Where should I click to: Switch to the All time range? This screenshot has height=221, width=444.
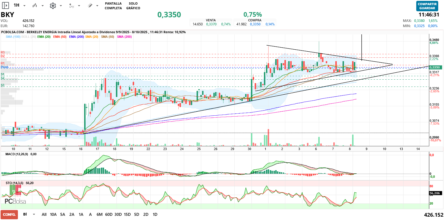coord(44,214)
